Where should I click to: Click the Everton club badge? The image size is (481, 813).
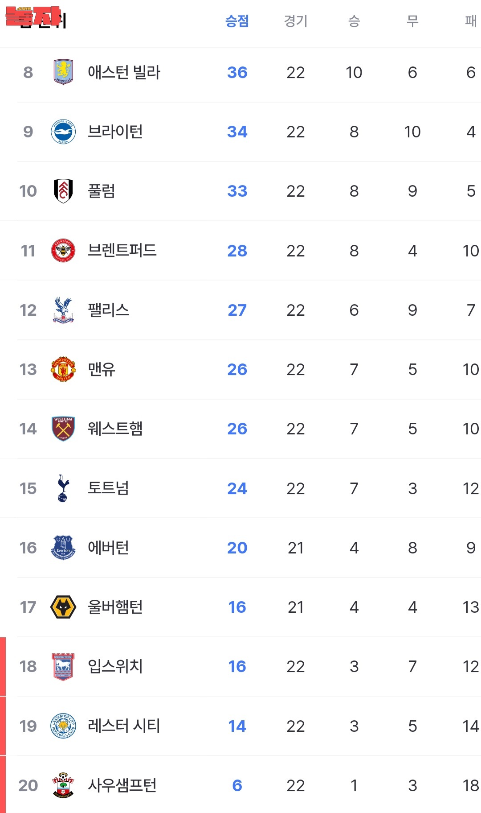pyautogui.click(x=63, y=548)
